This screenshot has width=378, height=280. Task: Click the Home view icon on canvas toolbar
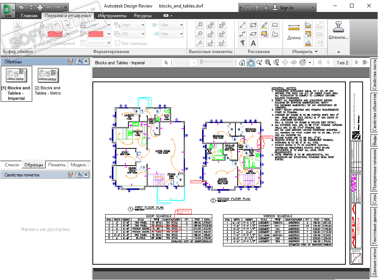[242, 62]
